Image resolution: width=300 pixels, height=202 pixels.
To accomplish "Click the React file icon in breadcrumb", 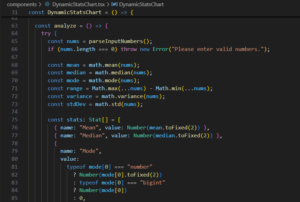I will [47, 4].
